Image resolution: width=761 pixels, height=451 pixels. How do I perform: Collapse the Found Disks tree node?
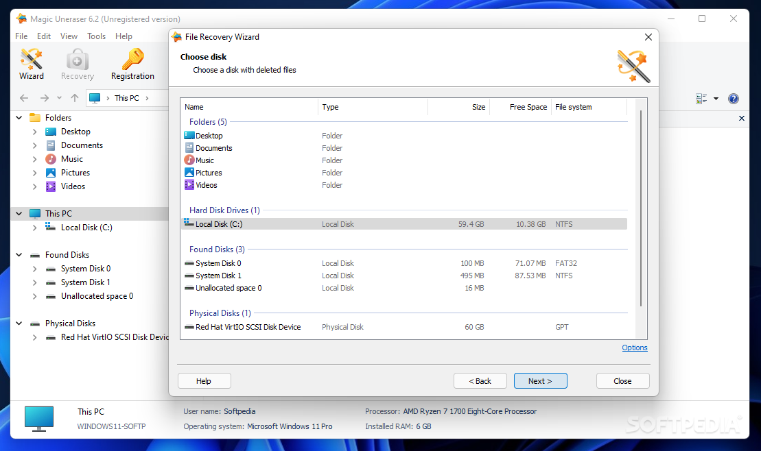[x=19, y=254]
